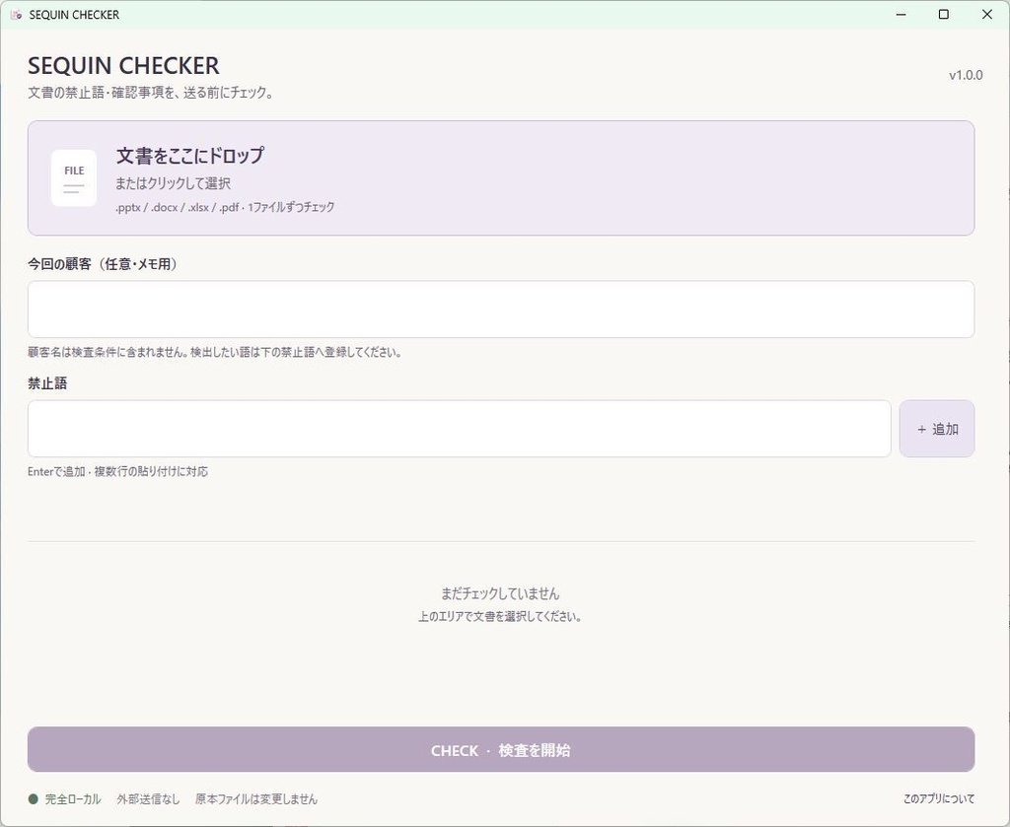
Task: Click the FILE document icon in drop zone
Action: pos(74,178)
